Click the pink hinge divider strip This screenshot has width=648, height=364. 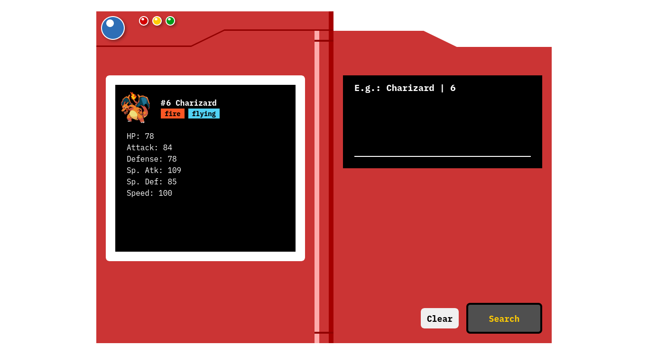coord(317,190)
